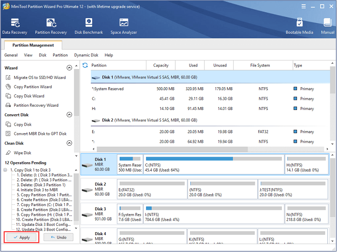Select the unlabeled (NTFS) block on Disk 2
This screenshot has width=337, height=252.
(x=222, y=189)
